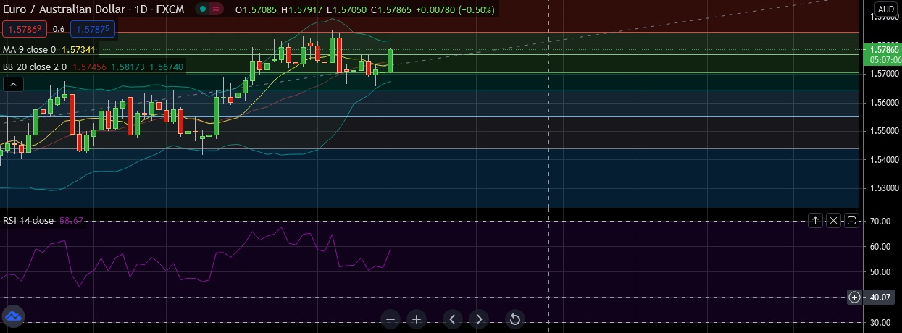Open the AUD currency selector
The image size is (902, 333).
tap(885, 9)
